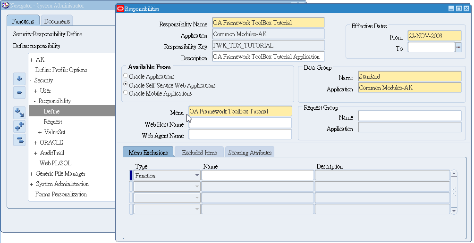Select Web PL/SQL in the tree
The width and height of the screenshot is (474, 243).
(55, 163)
